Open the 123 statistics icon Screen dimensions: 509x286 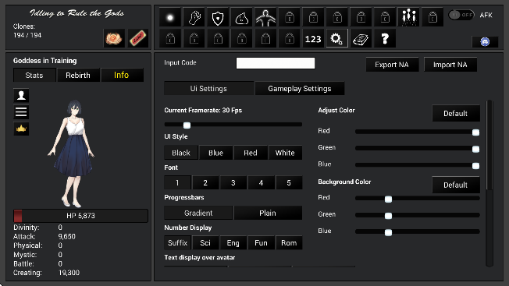point(313,39)
